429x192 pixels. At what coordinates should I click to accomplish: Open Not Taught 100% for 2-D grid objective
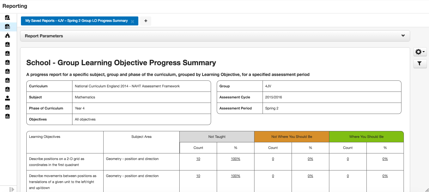(x=236, y=159)
